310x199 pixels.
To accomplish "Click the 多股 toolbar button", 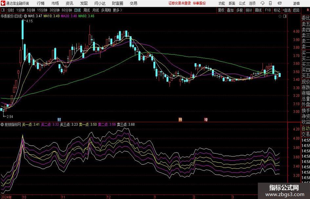I will click(x=239, y=10).
